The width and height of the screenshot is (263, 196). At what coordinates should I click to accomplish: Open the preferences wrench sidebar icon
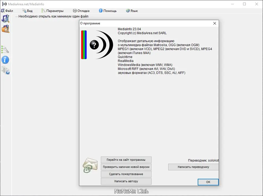pyautogui.click(x=5, y=50)
